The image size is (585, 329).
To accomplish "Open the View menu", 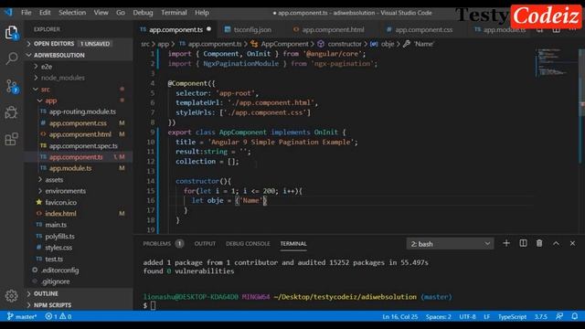I will pyautogui.click(x=101, y=12).
